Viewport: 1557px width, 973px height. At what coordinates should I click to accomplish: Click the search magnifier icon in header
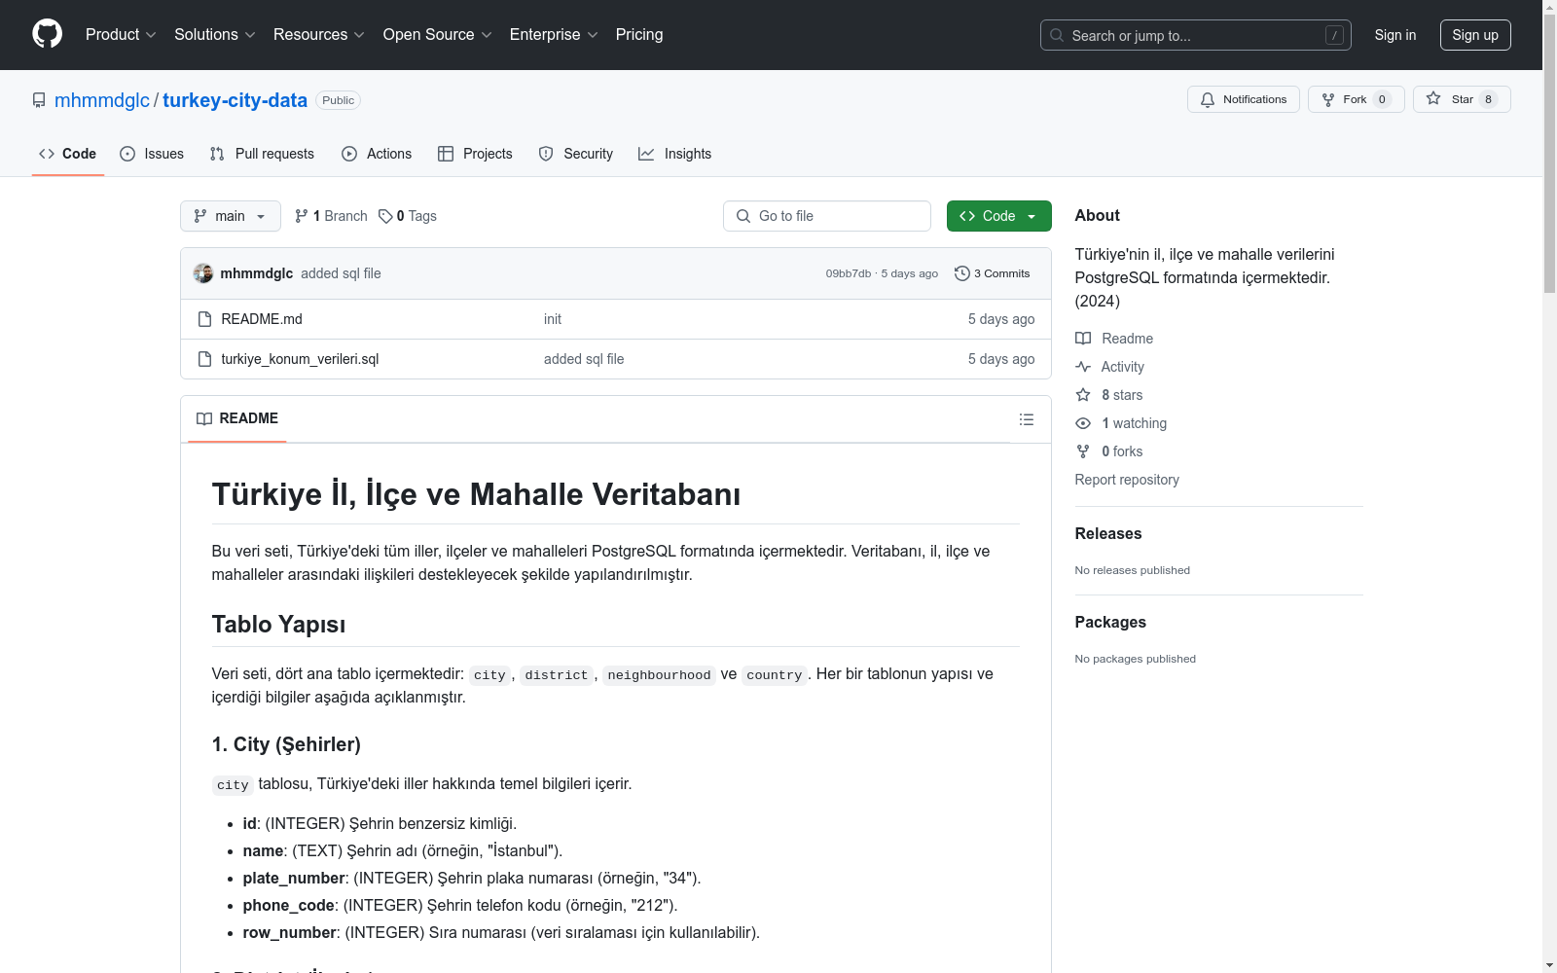pos(1057,35)
